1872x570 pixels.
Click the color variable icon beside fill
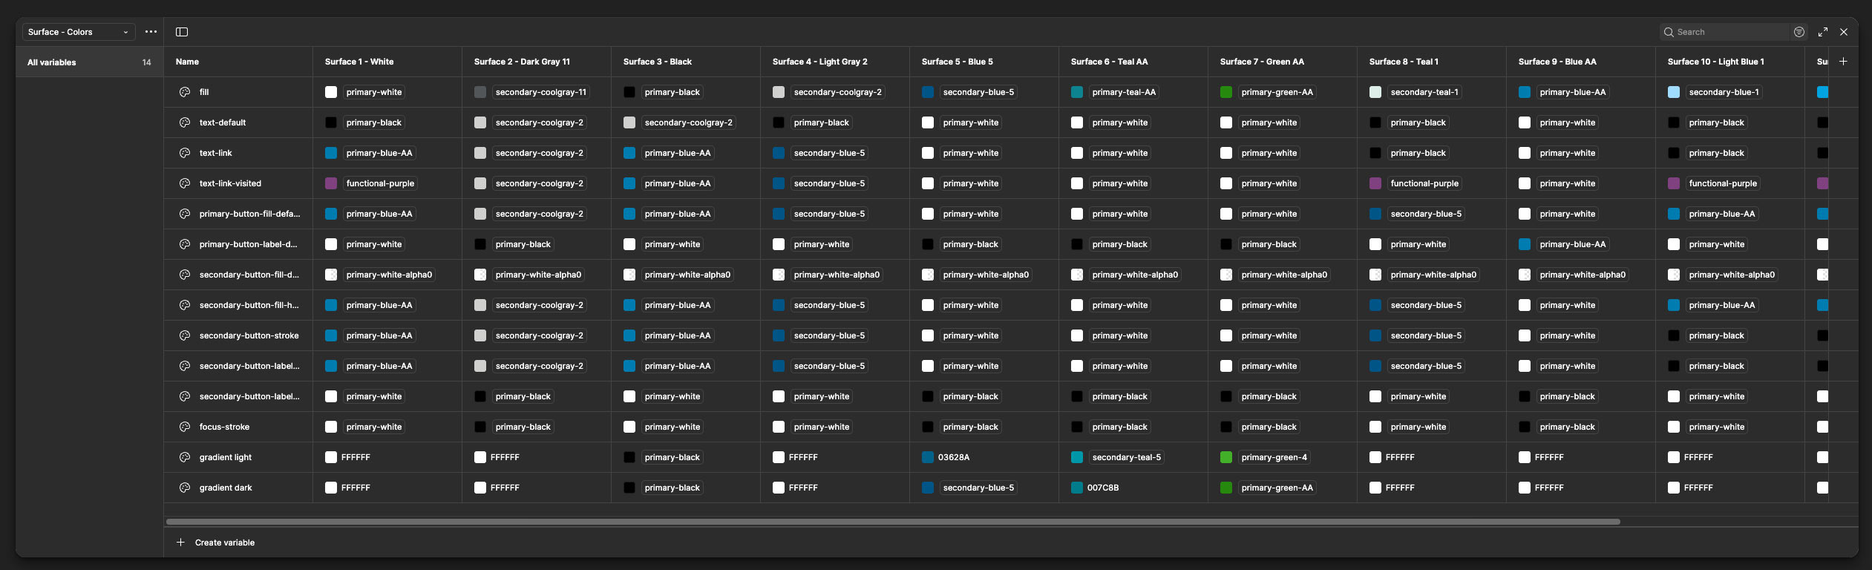point(185,92)
